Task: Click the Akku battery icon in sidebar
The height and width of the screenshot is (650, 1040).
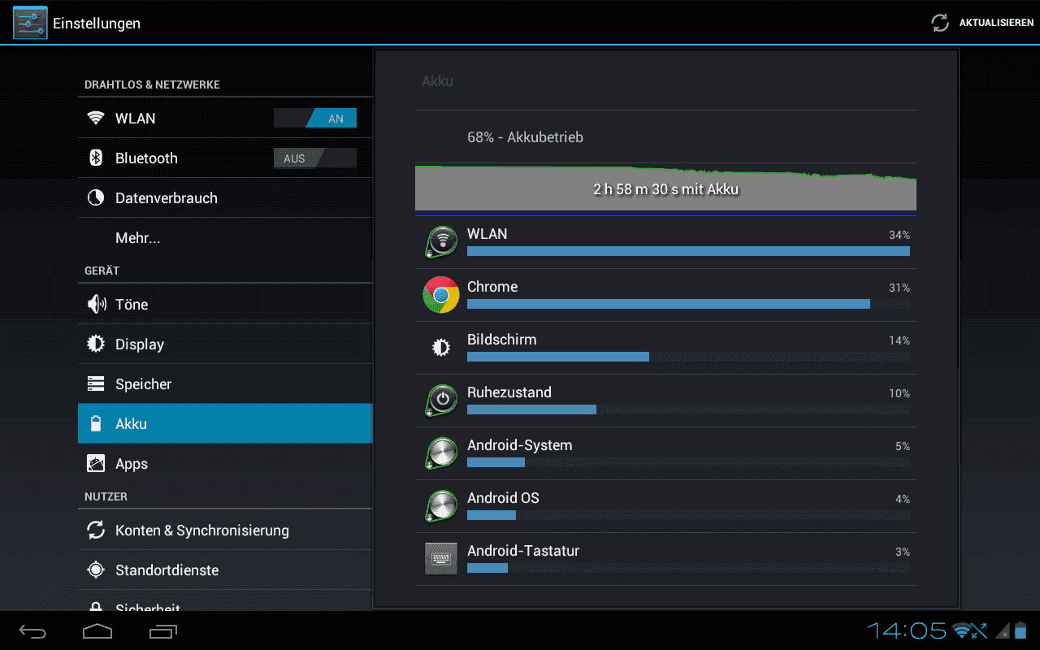Action: tap(96, 424)
